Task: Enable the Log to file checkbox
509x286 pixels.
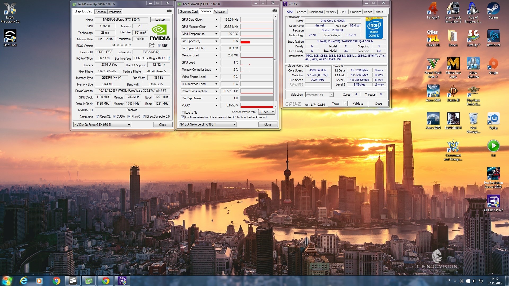Action: pyautogui.click(x=183, y=113)
